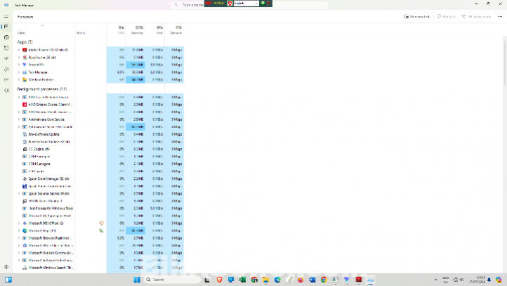Expand the Windows Explorer process group
This screenshot has width=507, height=286.
coord(19,79)
